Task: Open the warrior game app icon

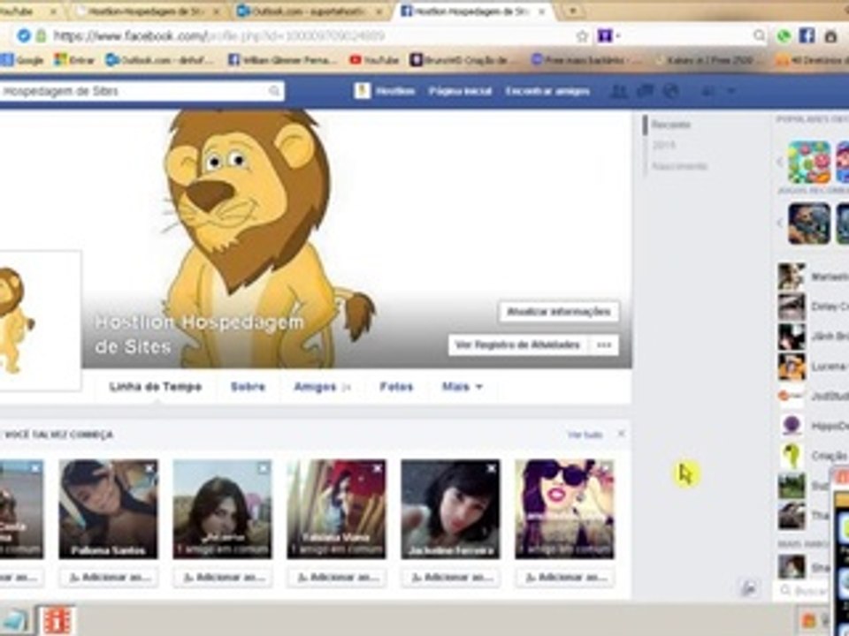Action: click(809, 223)
